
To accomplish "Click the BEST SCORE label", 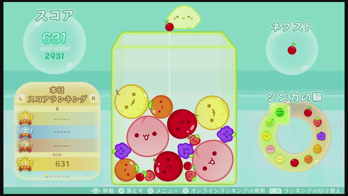I will tap(55, 49).
